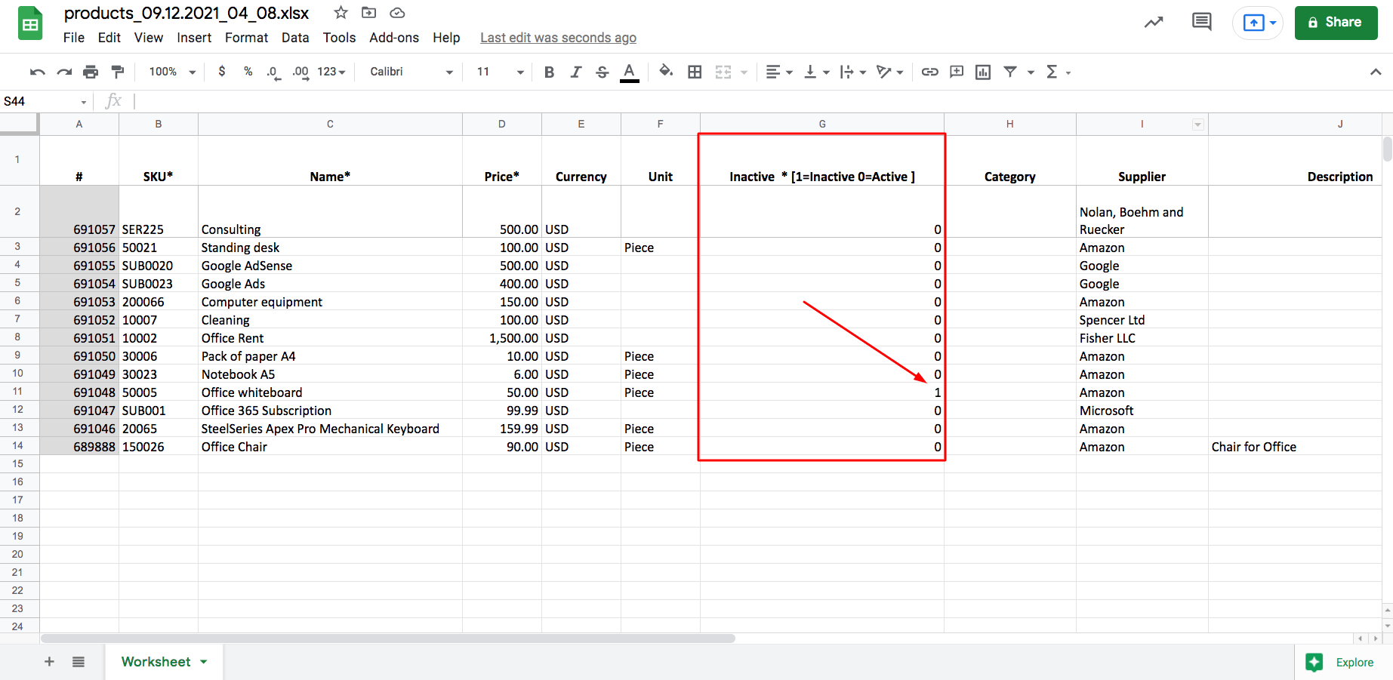Select the cell containing Office whiteboard

(x=330, y=392)
